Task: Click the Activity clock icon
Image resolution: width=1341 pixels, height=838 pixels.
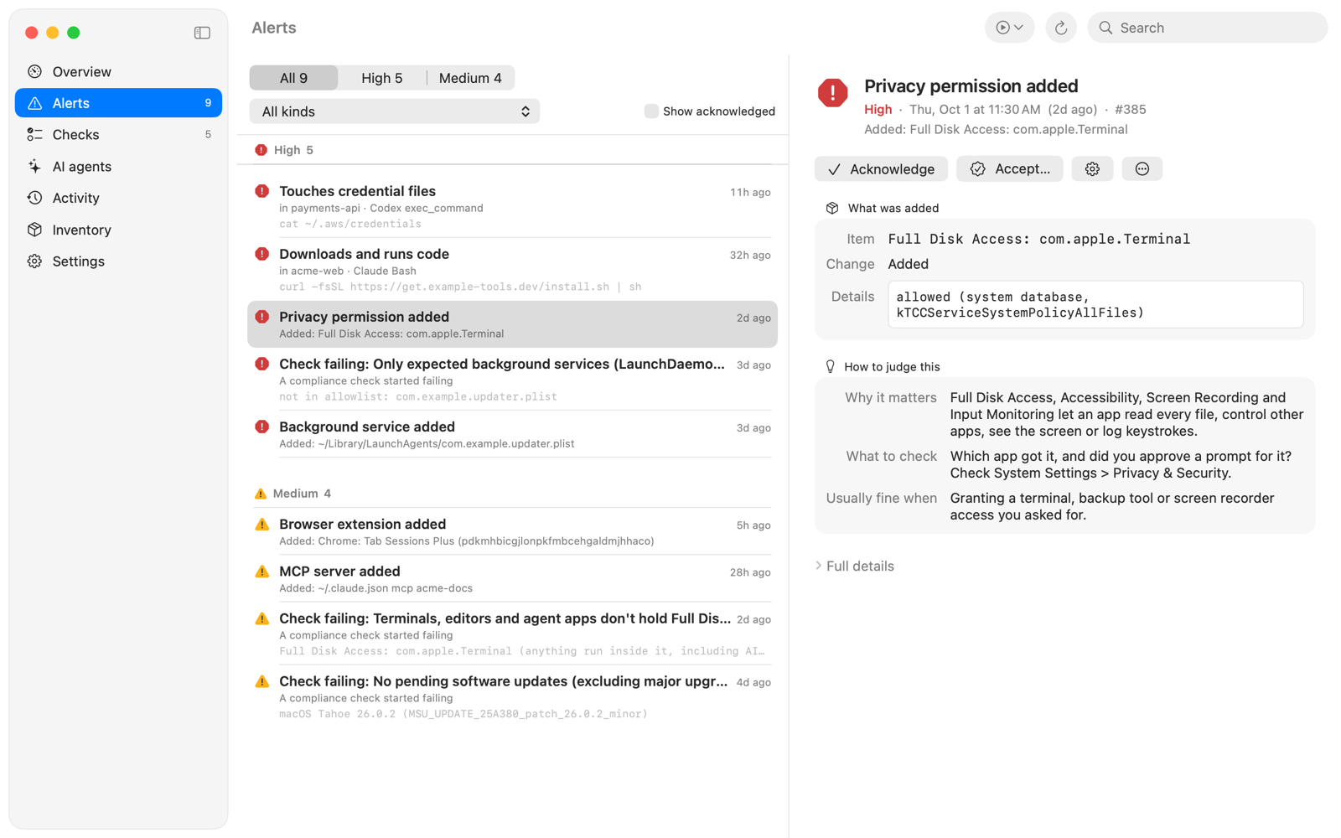Action: 34,198
